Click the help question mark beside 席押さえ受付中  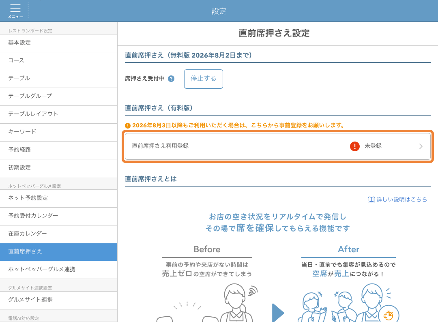coord(171,79)
